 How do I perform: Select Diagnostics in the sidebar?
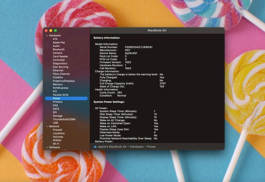coord(60,63)
